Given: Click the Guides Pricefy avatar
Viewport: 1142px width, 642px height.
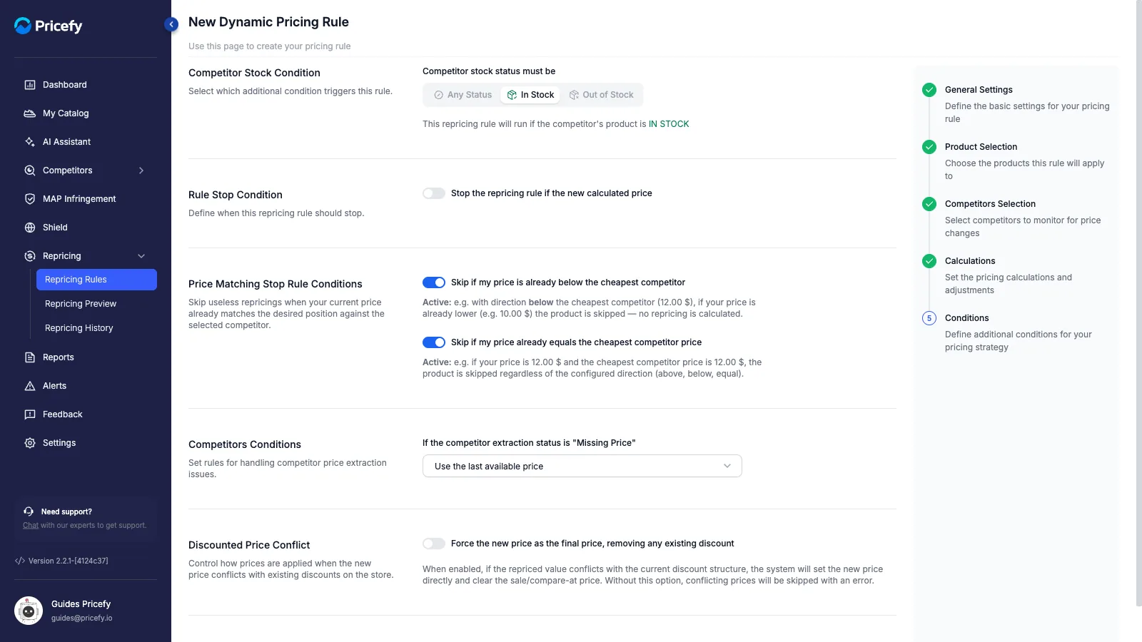Looking at the screenshot, I should pyautogui.click(x=29, y=611).
